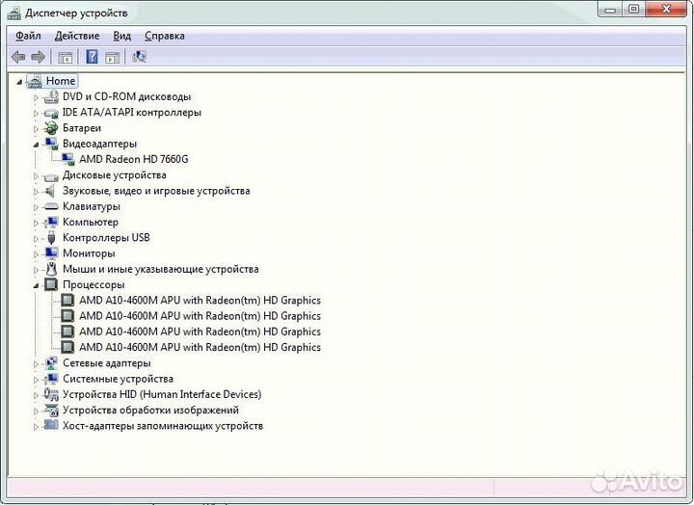The image size is (694, 505).
Task: Click the Батареи battery icon
Action: [x=52, y=128]
